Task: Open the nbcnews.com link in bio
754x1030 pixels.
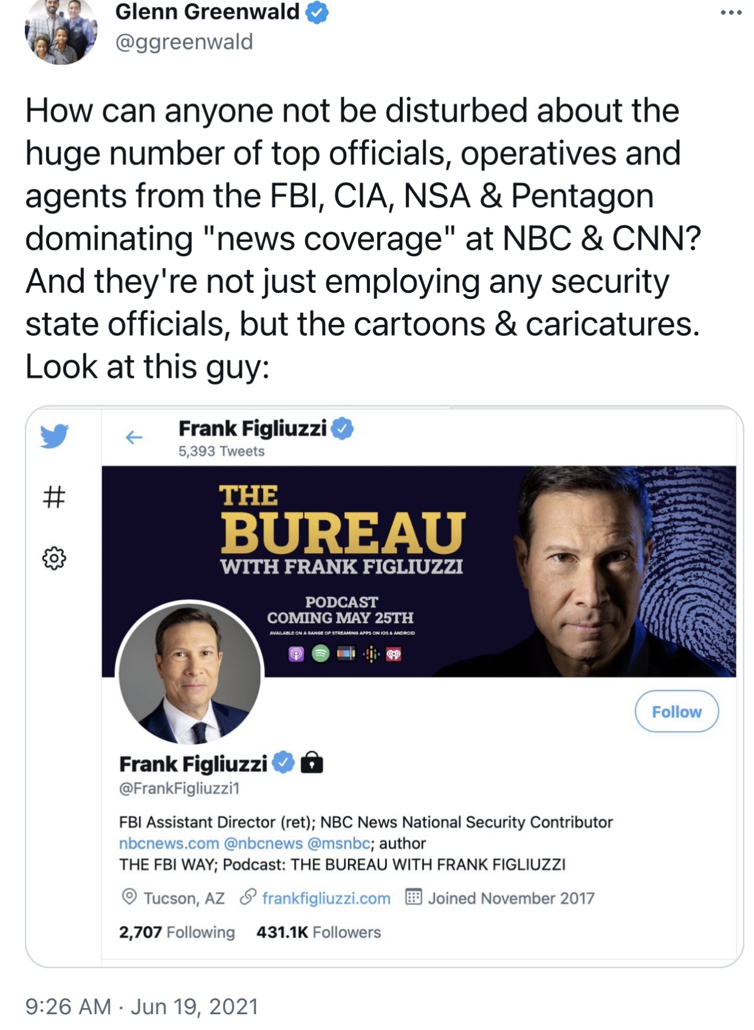Action: point(169,843)
